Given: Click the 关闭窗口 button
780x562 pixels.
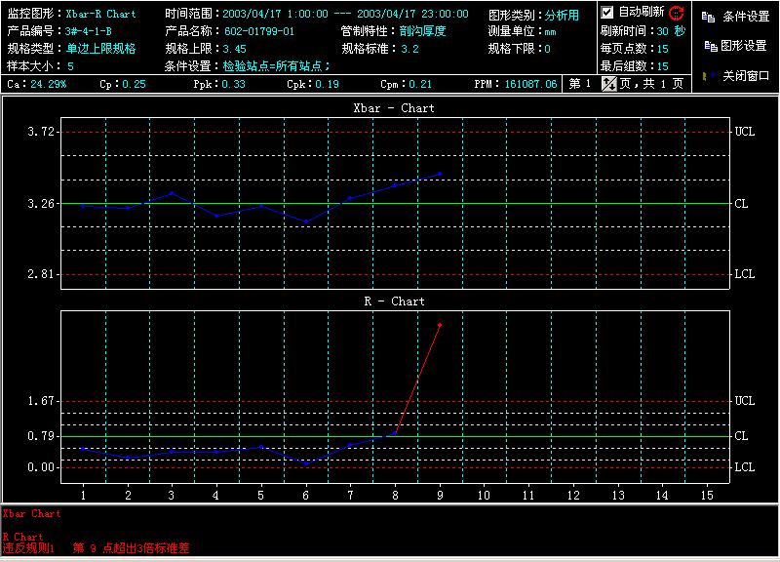Looking at the screenshot, I should pos(746,76).
